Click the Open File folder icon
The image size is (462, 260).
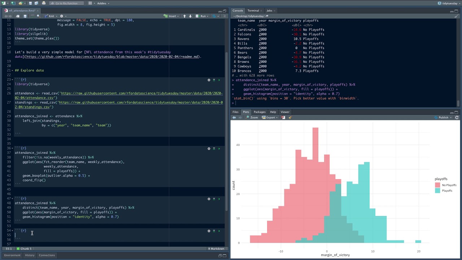click(x=21, y=3)
